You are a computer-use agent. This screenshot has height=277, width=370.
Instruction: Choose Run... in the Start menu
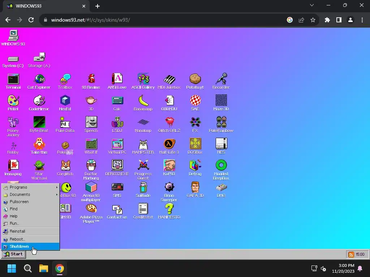(x=30, y=223)
